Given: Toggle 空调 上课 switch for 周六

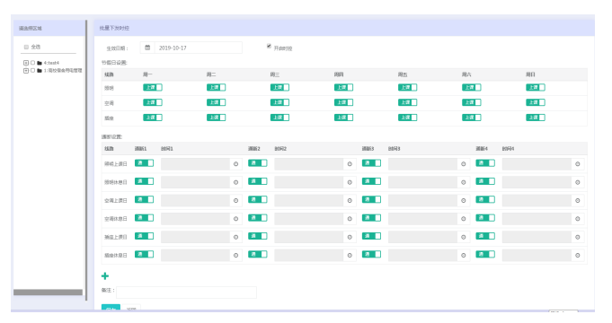Looking at the screenshot, I should tap(472, 102).
